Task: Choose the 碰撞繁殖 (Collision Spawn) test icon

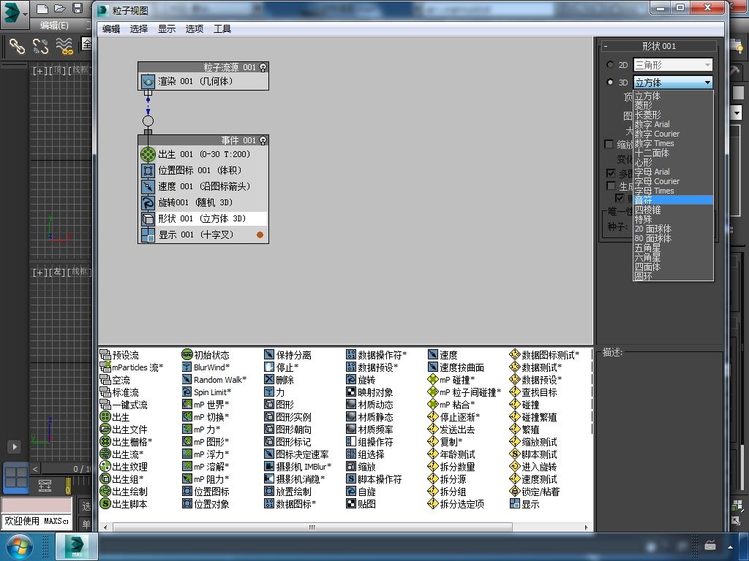Action: click(515, 416)
